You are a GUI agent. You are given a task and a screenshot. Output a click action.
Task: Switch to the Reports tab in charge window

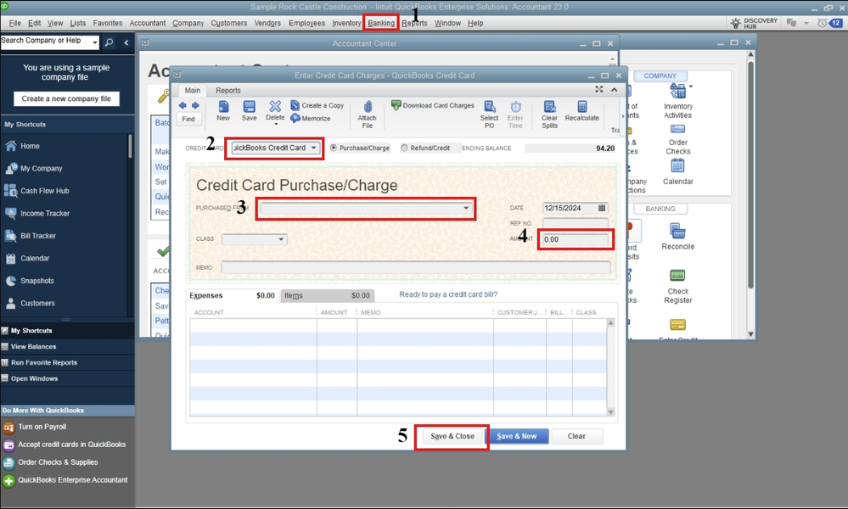point(228,90)
